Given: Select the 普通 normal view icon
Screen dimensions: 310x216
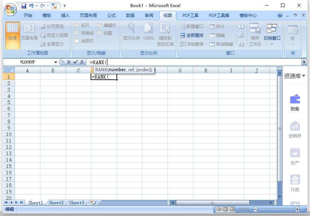Looking at the screenshot, I should point(12,35).
